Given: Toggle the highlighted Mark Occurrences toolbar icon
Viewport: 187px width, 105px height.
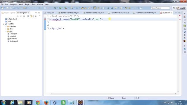Looking at the screenshot, I should (95, 8).
